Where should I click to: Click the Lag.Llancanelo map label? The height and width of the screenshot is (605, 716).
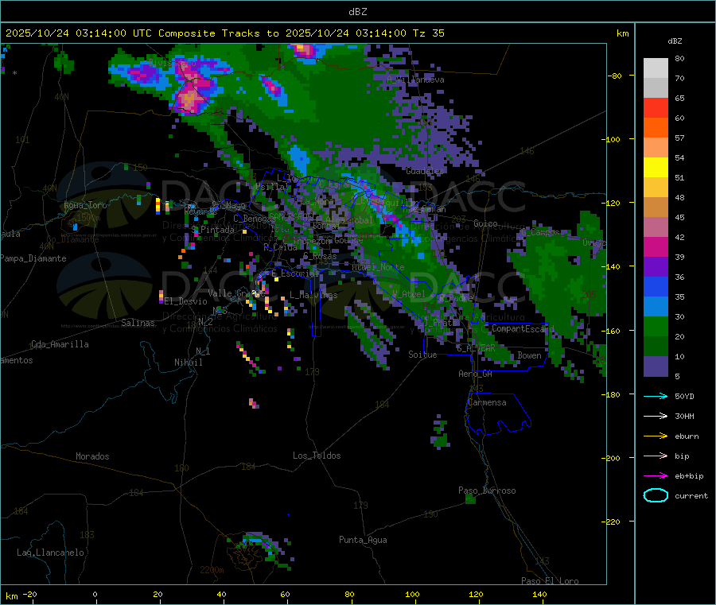pyautogui.click(x=50, y=553)
